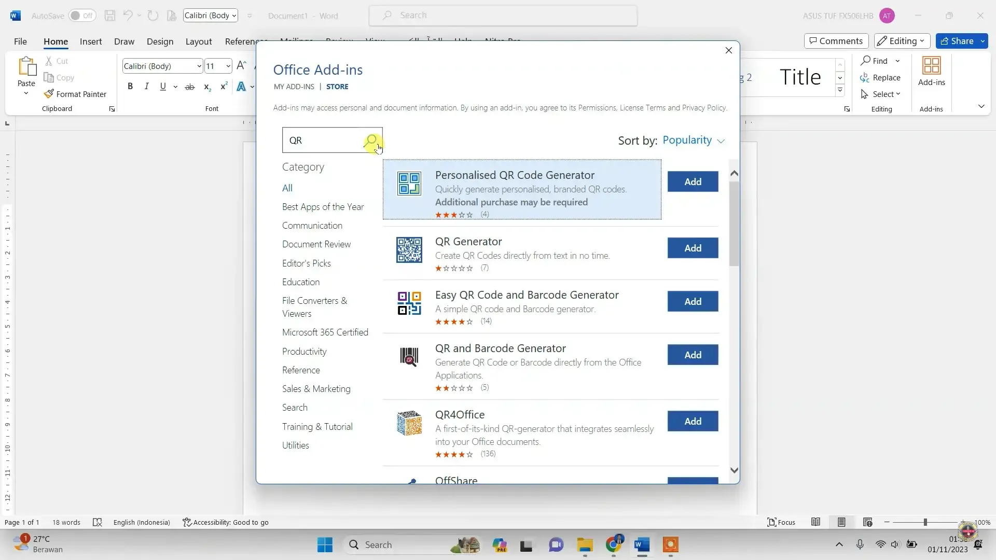This screenshot has height=560, width=996.
Task: Switch to Web Layout view icon
Action: pos(867,522)
